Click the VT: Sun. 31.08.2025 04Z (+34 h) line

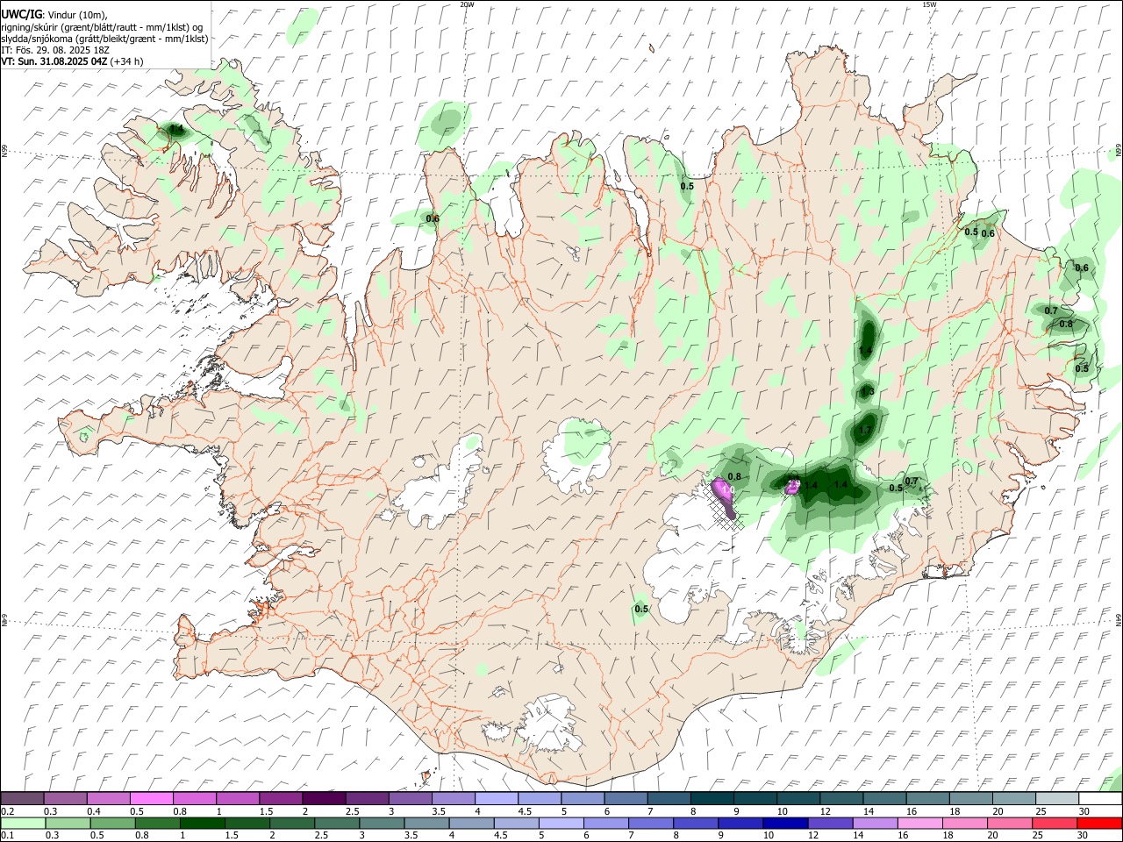(x=72, y=61)
